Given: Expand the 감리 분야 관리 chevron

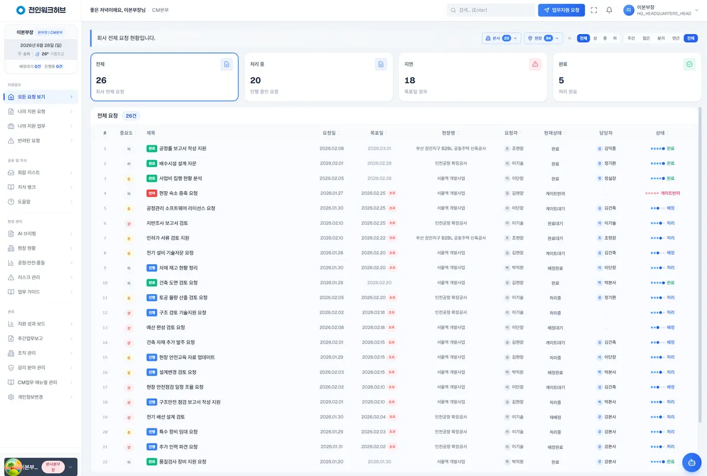Looking at the screenshot, I should pos(71,368).
